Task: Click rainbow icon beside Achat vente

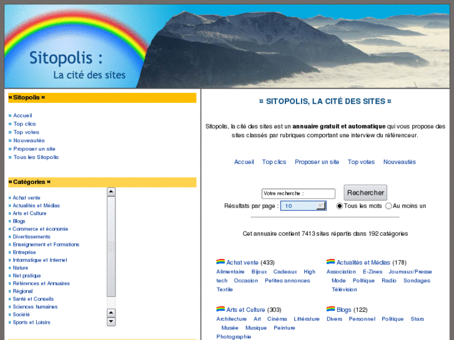Action: click(x=220, y=262)
